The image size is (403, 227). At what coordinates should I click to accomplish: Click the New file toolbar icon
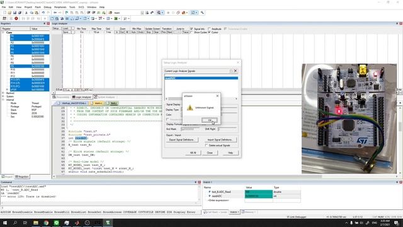pyautogui.click(x=4, y=13)
